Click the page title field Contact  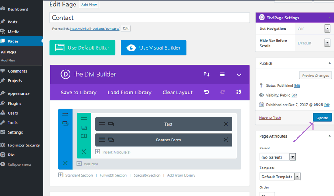point(149,18)
